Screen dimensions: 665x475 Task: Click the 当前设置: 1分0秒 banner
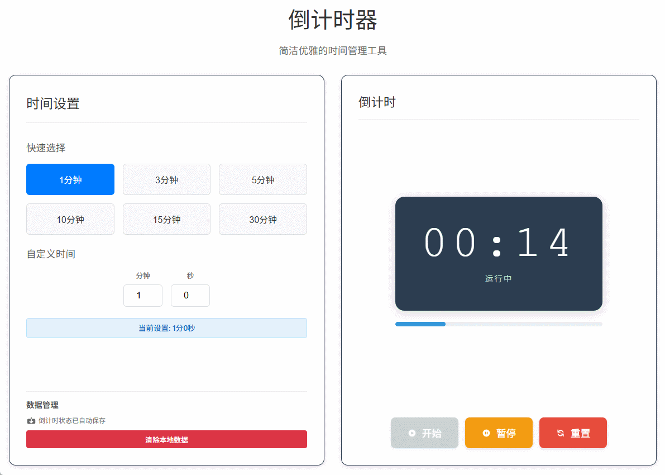click(167, 328)
